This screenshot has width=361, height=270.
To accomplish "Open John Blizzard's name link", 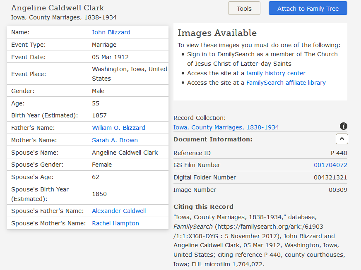I will [x=111, y=32].
